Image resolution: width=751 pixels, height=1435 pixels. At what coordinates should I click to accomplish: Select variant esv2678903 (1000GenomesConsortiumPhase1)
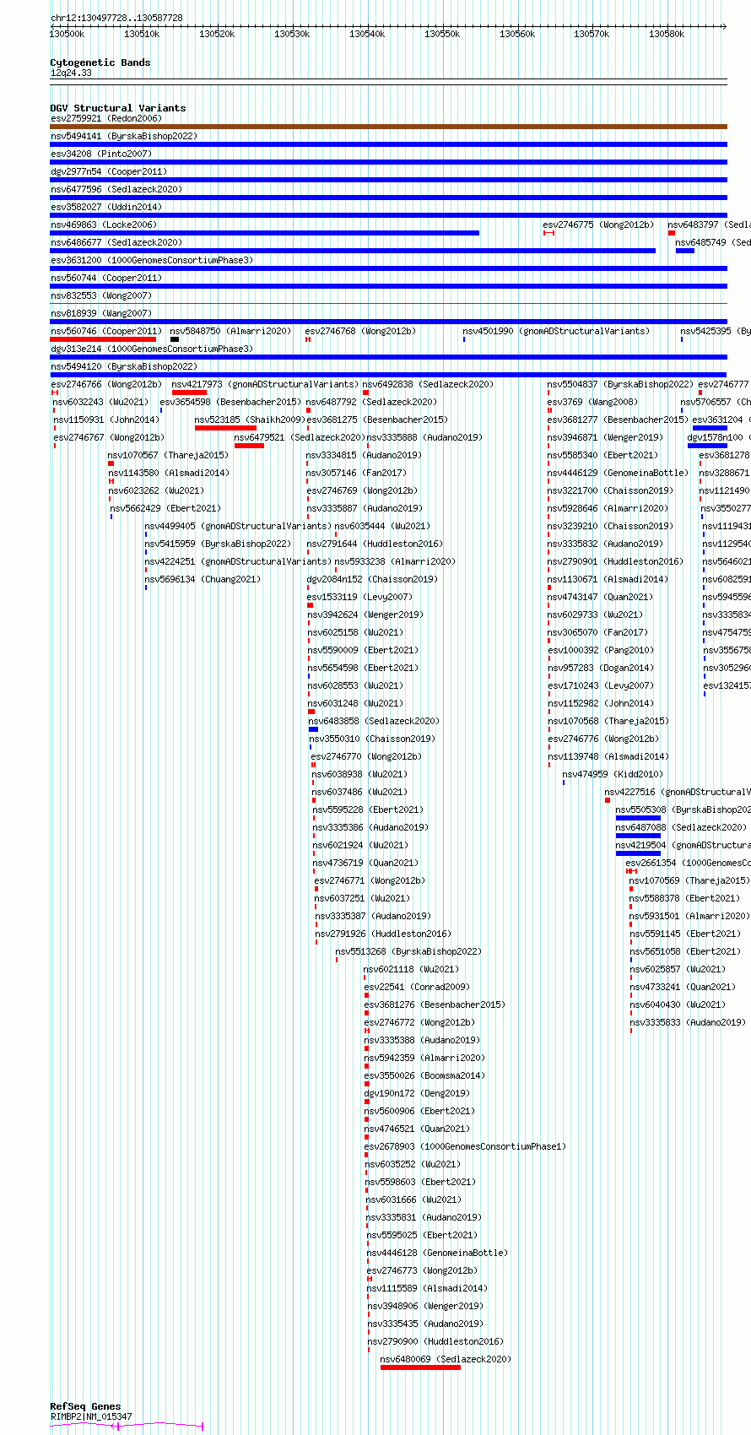pos(466,1146)
